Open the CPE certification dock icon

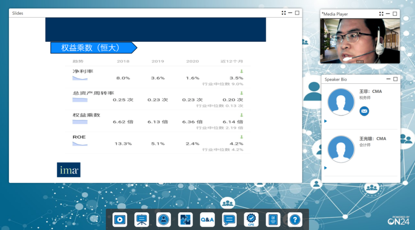point(251,219)
